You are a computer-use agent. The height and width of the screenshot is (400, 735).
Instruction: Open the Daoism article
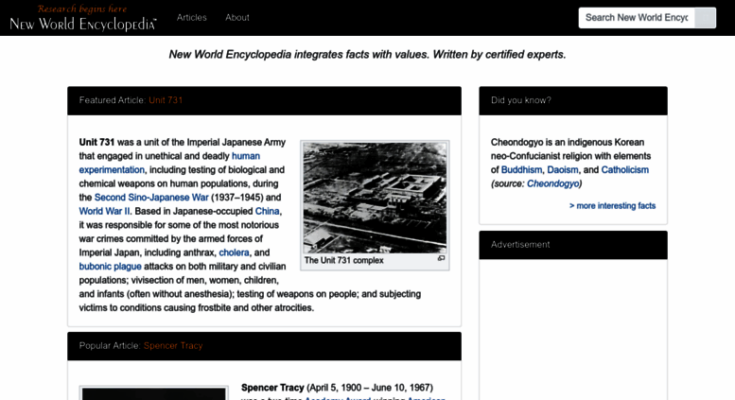pyautogui.click(x=563, y=170)
